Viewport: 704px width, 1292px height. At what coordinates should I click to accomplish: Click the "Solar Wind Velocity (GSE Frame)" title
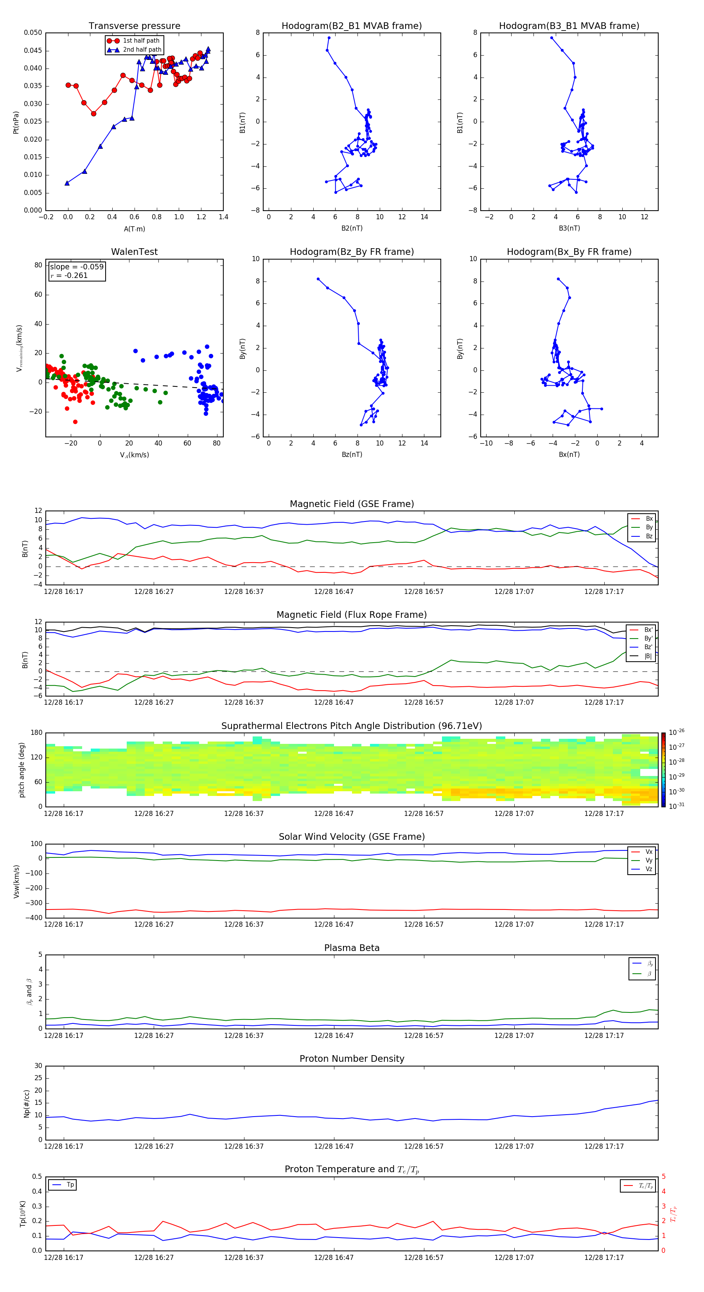352,837
